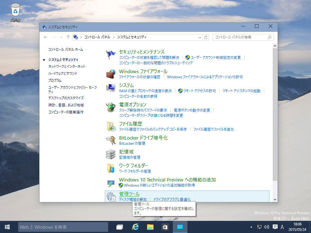Open リモート アシスタンスの起動 link
Screen dimensions: 311x233
point(241,91)
